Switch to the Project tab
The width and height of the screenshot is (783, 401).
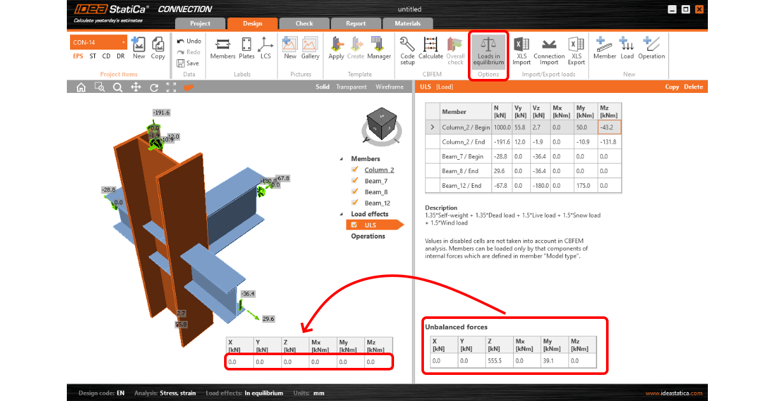pyautogui.click(x=200, y=24)
